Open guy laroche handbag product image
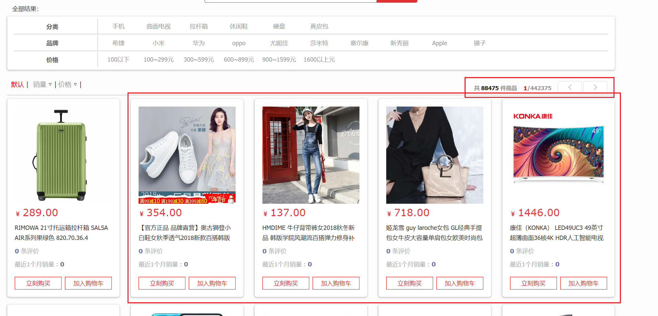Image resolution: width=658 pixels, height=316 pixels. (x=435, y=155)
